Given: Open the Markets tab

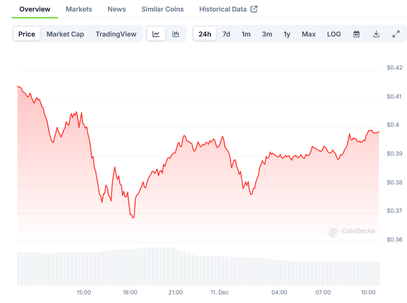Looking at the screenshot, I should (79, 9).
